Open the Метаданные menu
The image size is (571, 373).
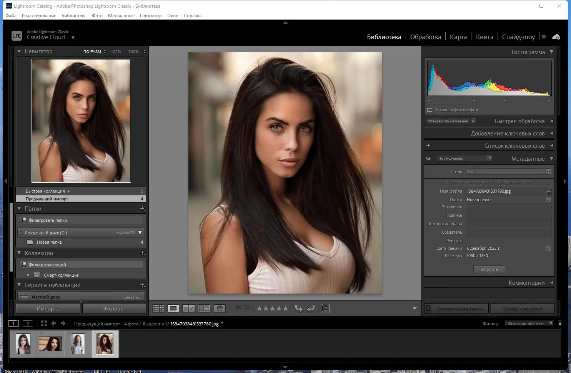point(121,16)
